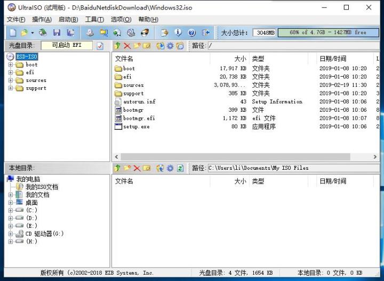This screenshot has width=384, height=281.
Task: Click the Compress ISO disc icon
Action: pos(117,32)
